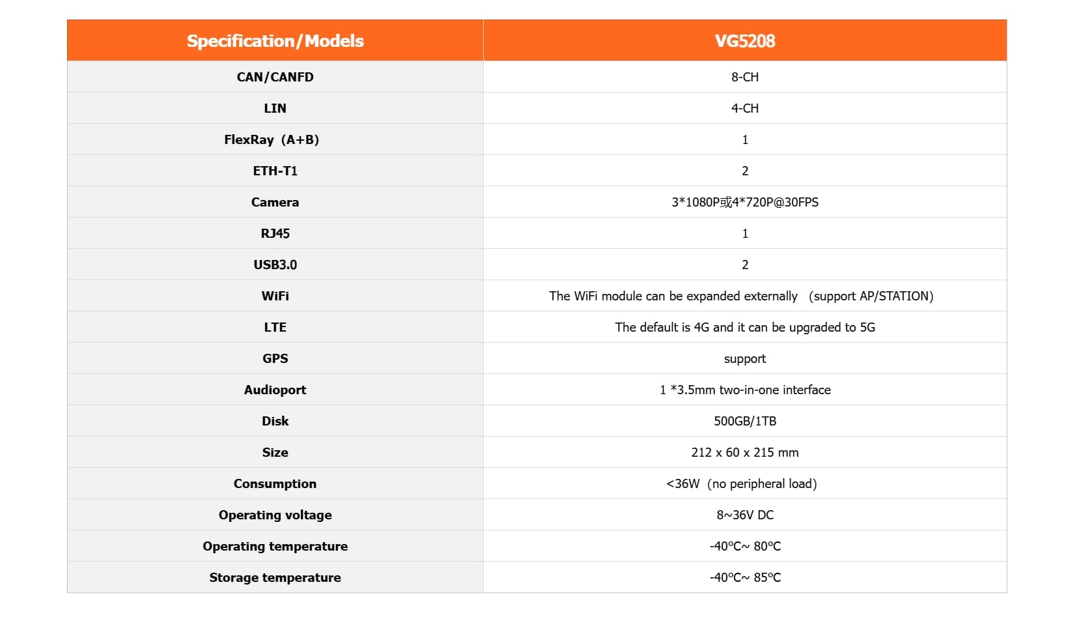Click the Camera resolution value text
Screen dimensions: 1081x619
pos(745,202)
